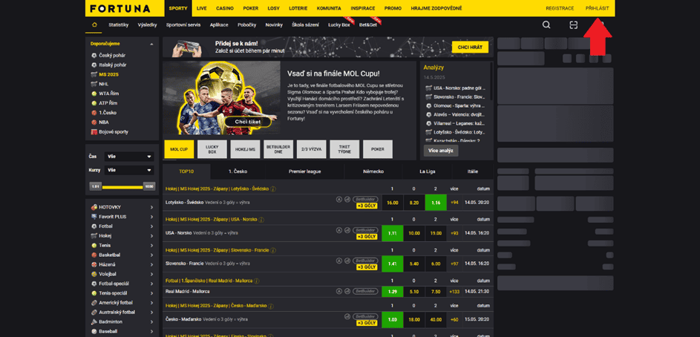The width and height of the screenshot is (700, 337).
Task: Click the Chci tiket button
Action: click(248, 122)
